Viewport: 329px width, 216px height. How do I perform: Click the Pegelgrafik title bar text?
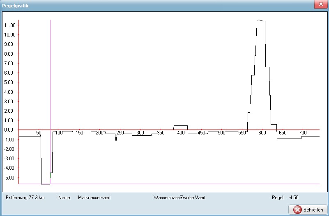(x=16, y=6)
